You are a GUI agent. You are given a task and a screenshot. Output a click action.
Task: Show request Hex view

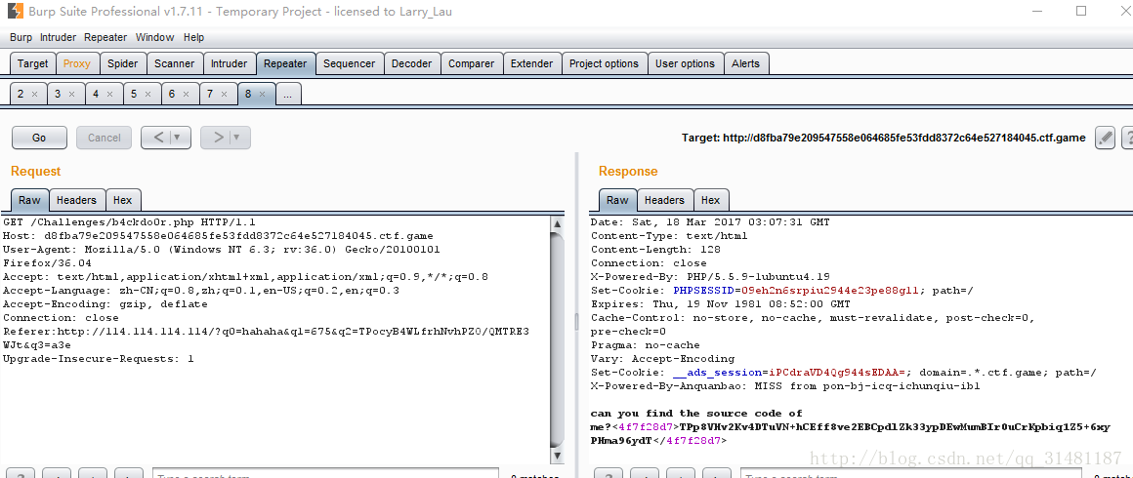(x=123, y=200)
